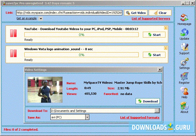Maximize the save2pc window
The height and width of the screenshot is (136, 196).
tap(188, 3)
